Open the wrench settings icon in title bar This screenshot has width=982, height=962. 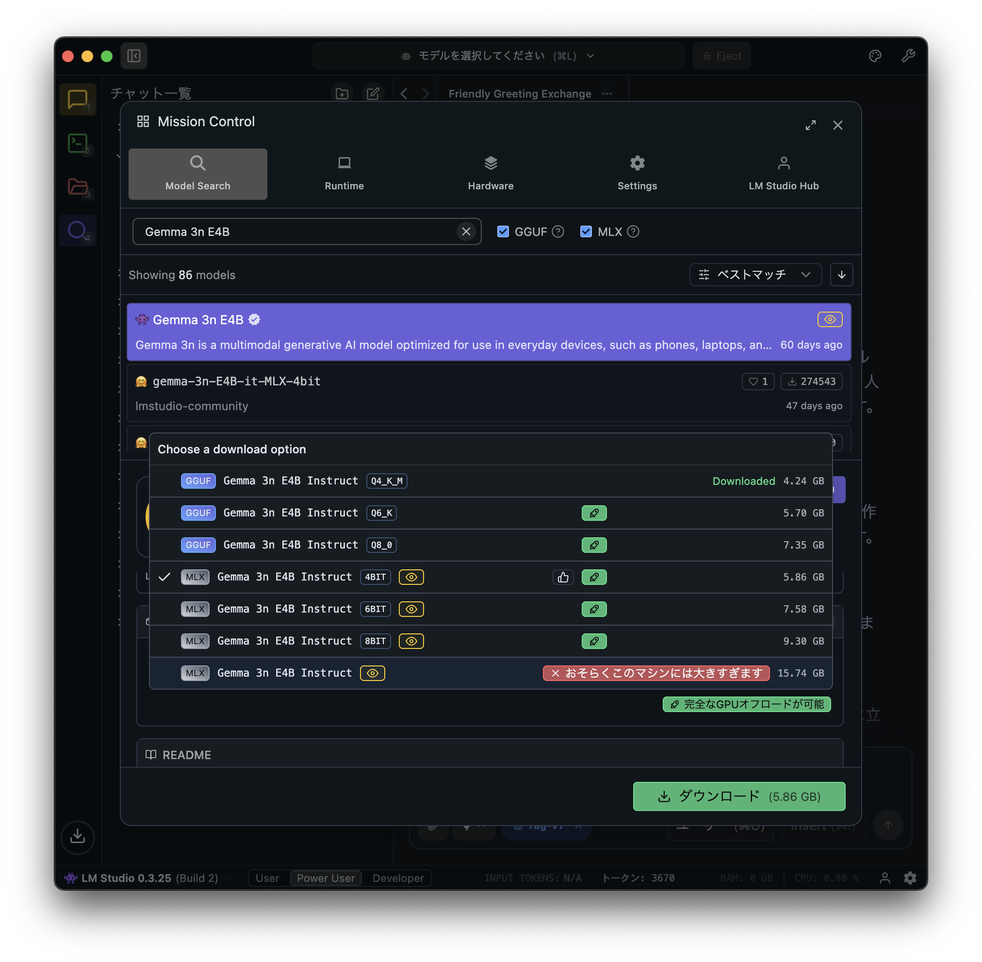click(908, 56)
